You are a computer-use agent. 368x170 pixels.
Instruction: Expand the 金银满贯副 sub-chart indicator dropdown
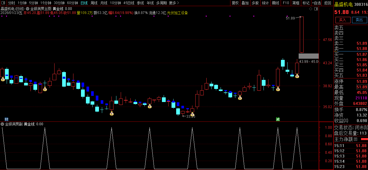[x=3, y=124]
